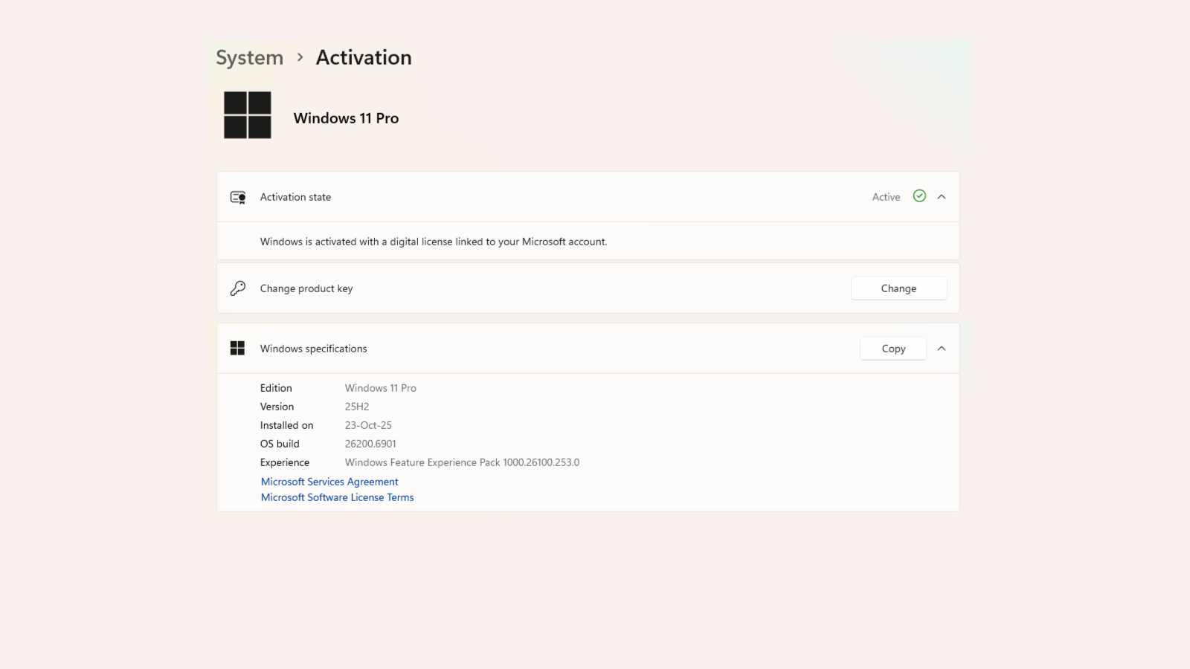Click the large Windows logo icon
Viewport: 1190px width, 669px height.
247,115
